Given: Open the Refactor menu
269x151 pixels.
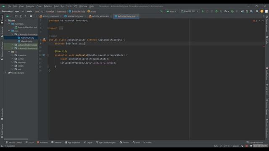Looking at the screenshot, I should pyautogui.click(x=47, y=6).
